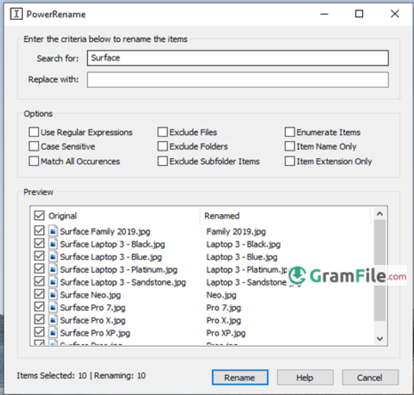
Task: Open Help for PowerRename
Action: [305, 377]
